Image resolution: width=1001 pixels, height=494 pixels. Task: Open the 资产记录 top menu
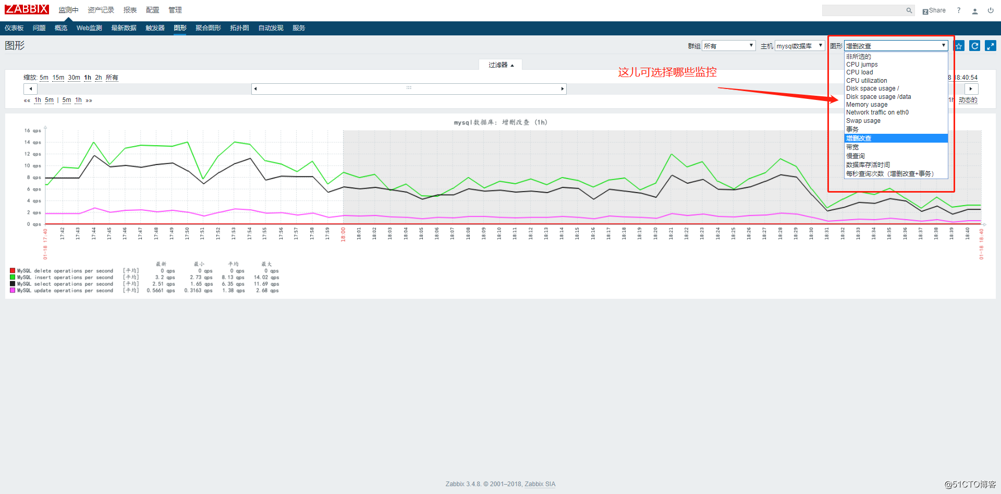pos(101,10)
